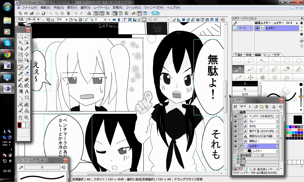Hide the それも text layer
Image resolution: width=304 pixels, height=182 pixels.
click(x=235, y=126)
